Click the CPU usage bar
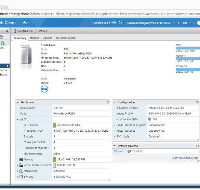200x190 pixels. 188,48
